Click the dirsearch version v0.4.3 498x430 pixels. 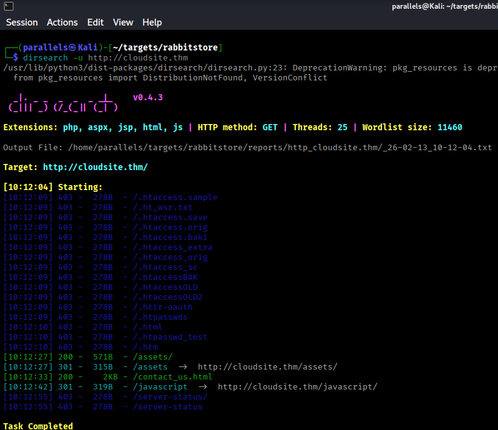148,97
